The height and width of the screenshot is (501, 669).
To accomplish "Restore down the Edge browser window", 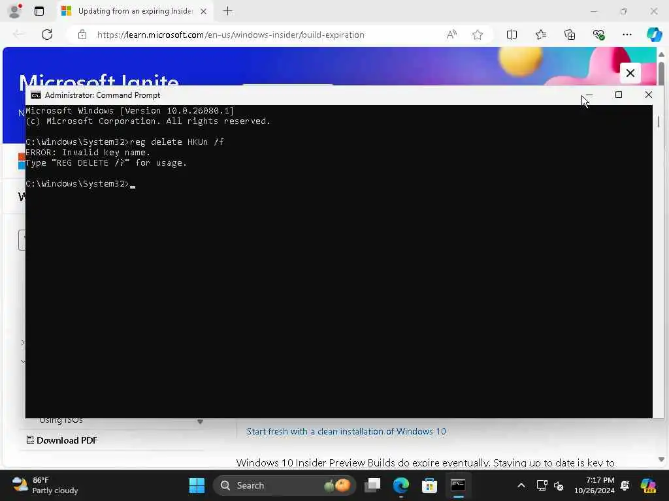I will (624, 12).
